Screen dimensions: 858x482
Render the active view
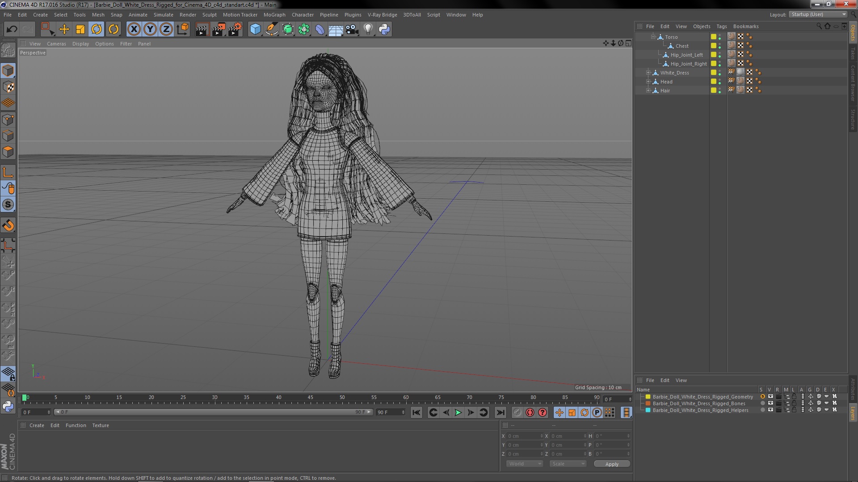(x=202, y=29)
